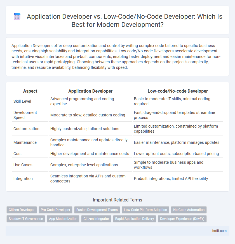Select the Skill Level row label

22,101
